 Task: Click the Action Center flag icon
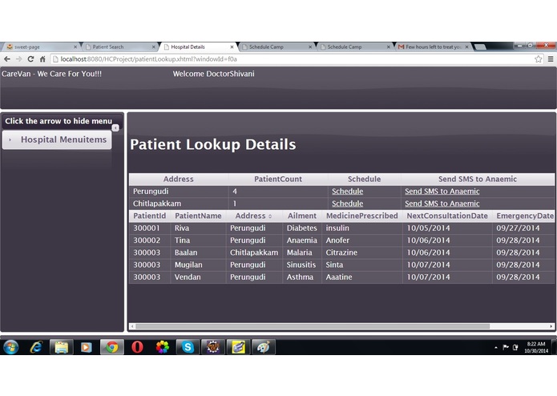[506, 347]
